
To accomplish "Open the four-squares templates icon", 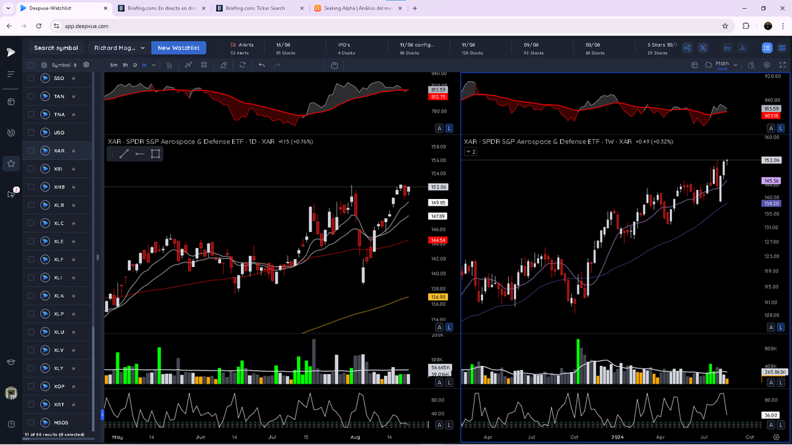I will 204,65.
